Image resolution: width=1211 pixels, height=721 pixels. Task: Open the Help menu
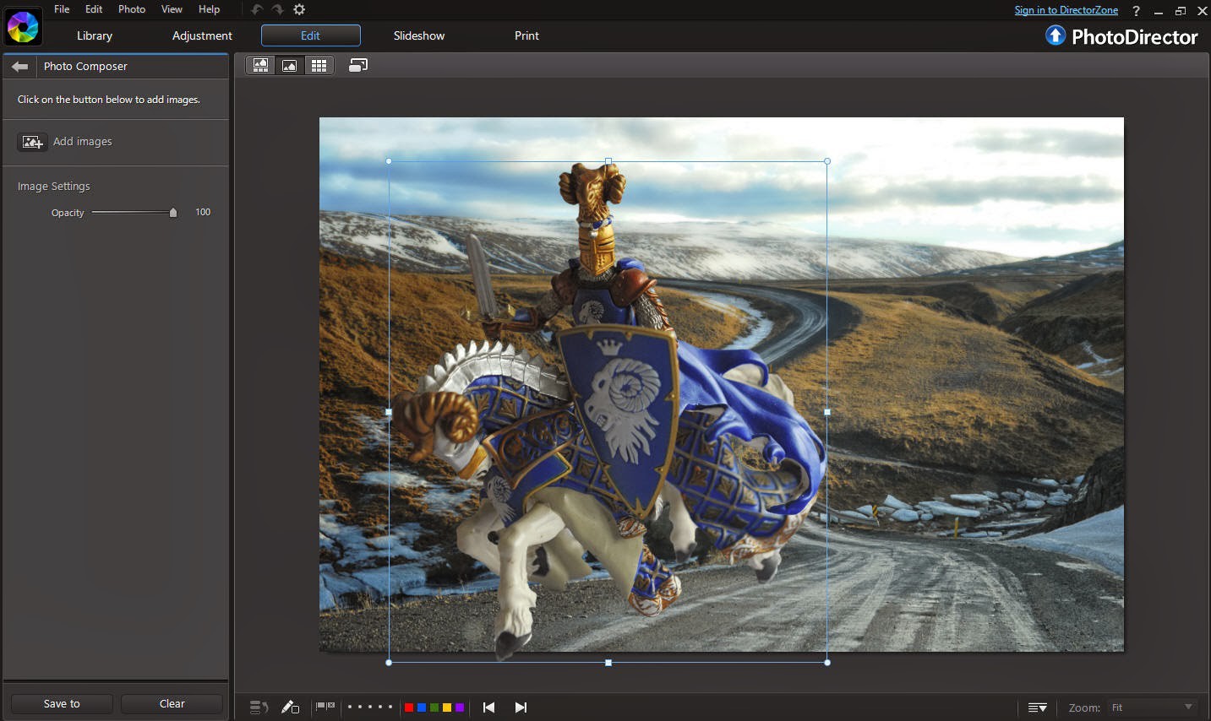[209, 9]
